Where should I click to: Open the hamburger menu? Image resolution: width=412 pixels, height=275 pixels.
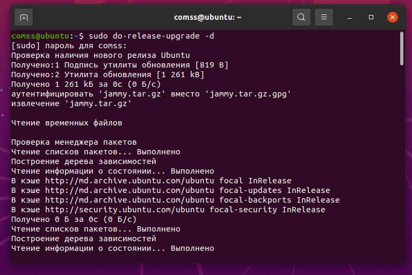pyautogui.click(x=324, y=17)
